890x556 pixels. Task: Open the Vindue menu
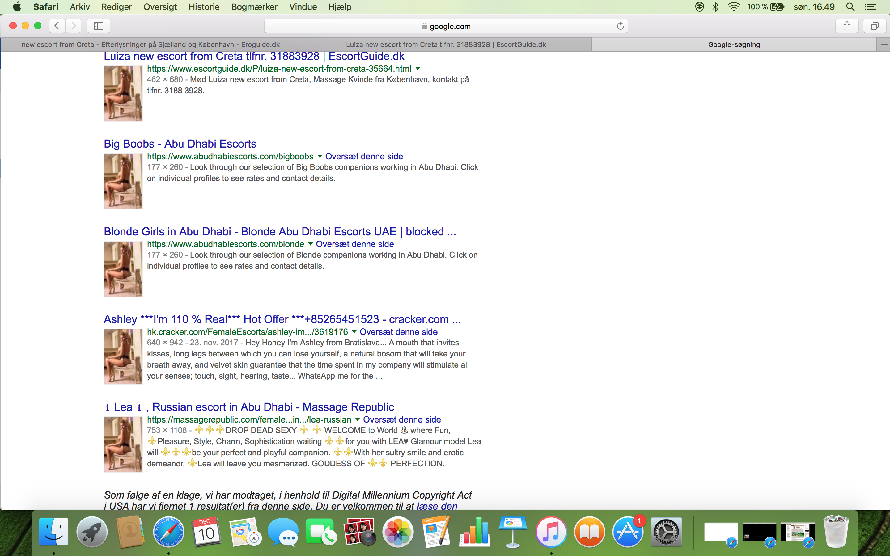click(x=303, y=6)
